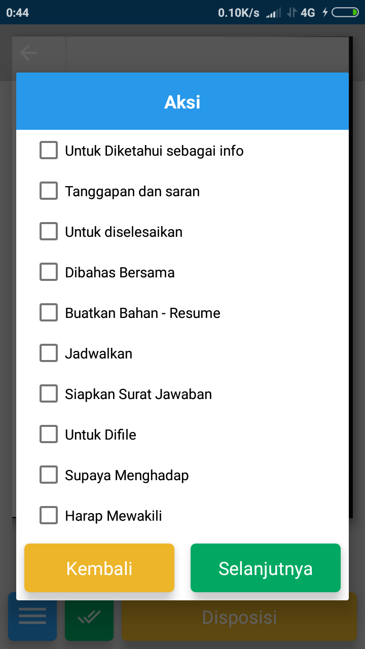The width and height of the screenshot is (365, 649).
Task: Check 'Untuk Diketahui sebagai info' checkbox
Action: (49, 151)
